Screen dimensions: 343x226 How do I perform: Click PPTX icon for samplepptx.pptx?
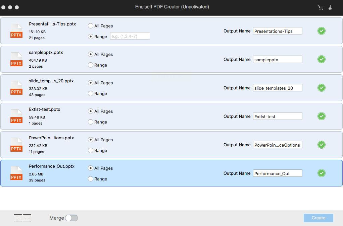(x=16, y=59)
